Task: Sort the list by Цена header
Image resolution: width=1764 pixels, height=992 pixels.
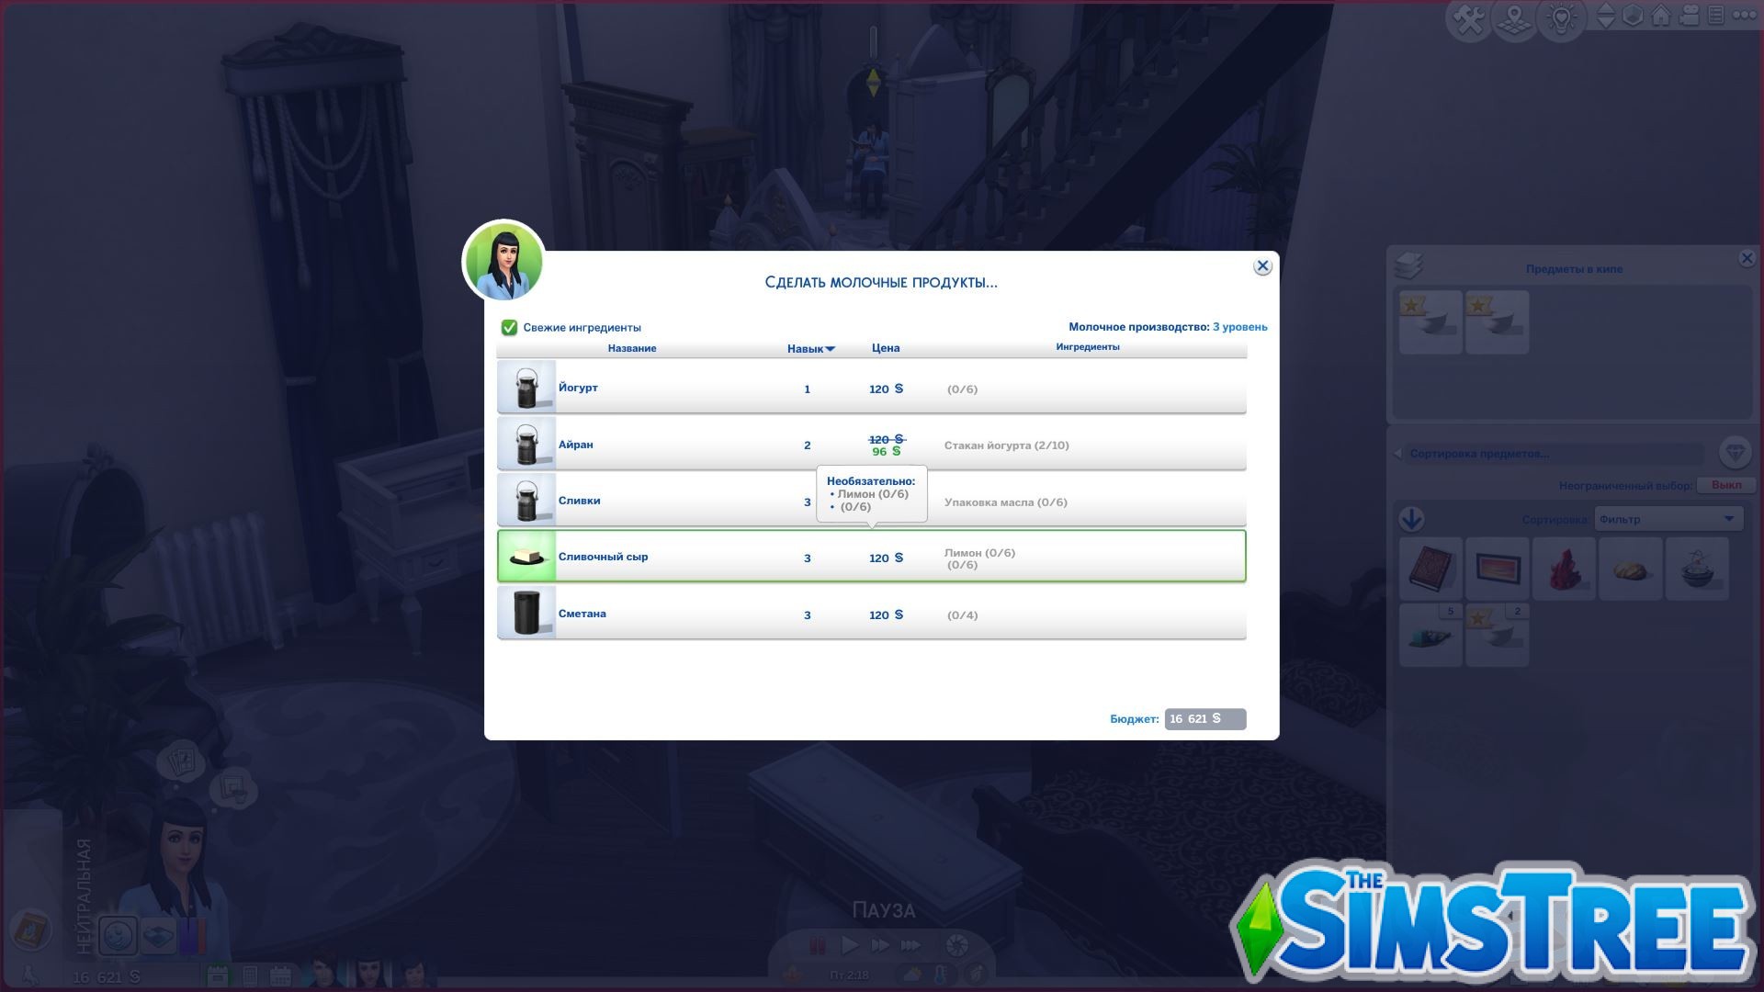Action: (886, 348)
